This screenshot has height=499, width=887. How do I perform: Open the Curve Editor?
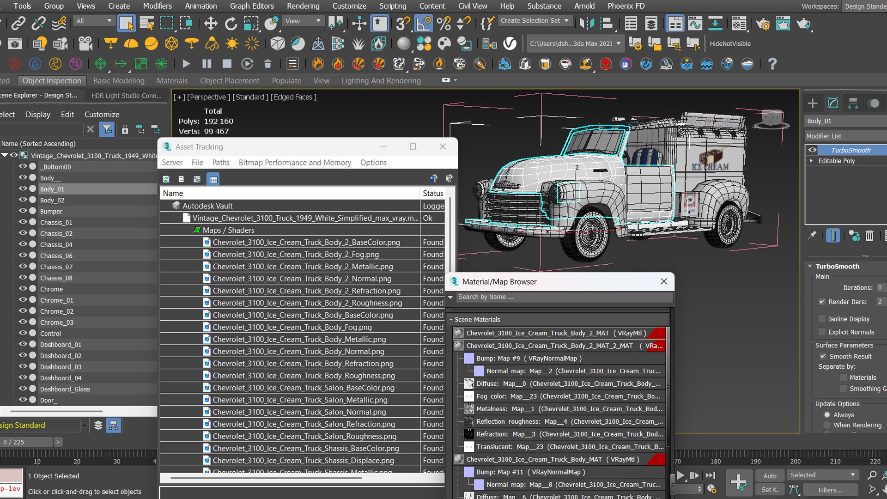point(695,23)
